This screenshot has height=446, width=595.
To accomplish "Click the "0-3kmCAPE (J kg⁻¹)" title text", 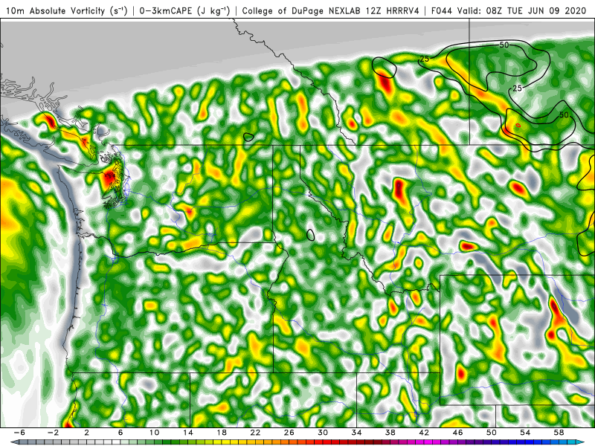I will click(184, 10).
